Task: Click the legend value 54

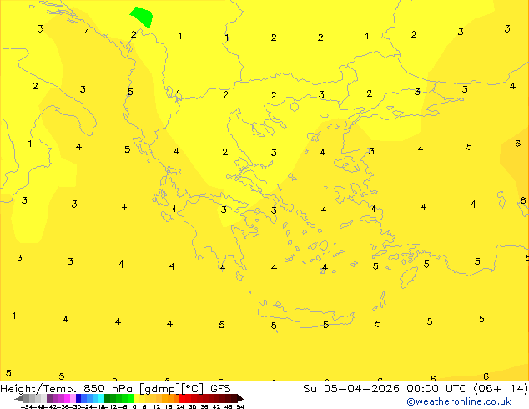Action: coord(240,406)
